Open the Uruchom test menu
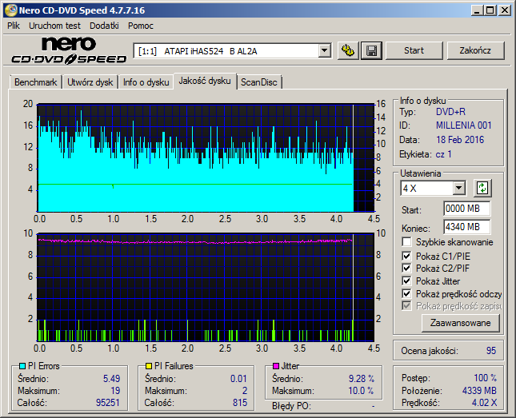 pos(54,26)
